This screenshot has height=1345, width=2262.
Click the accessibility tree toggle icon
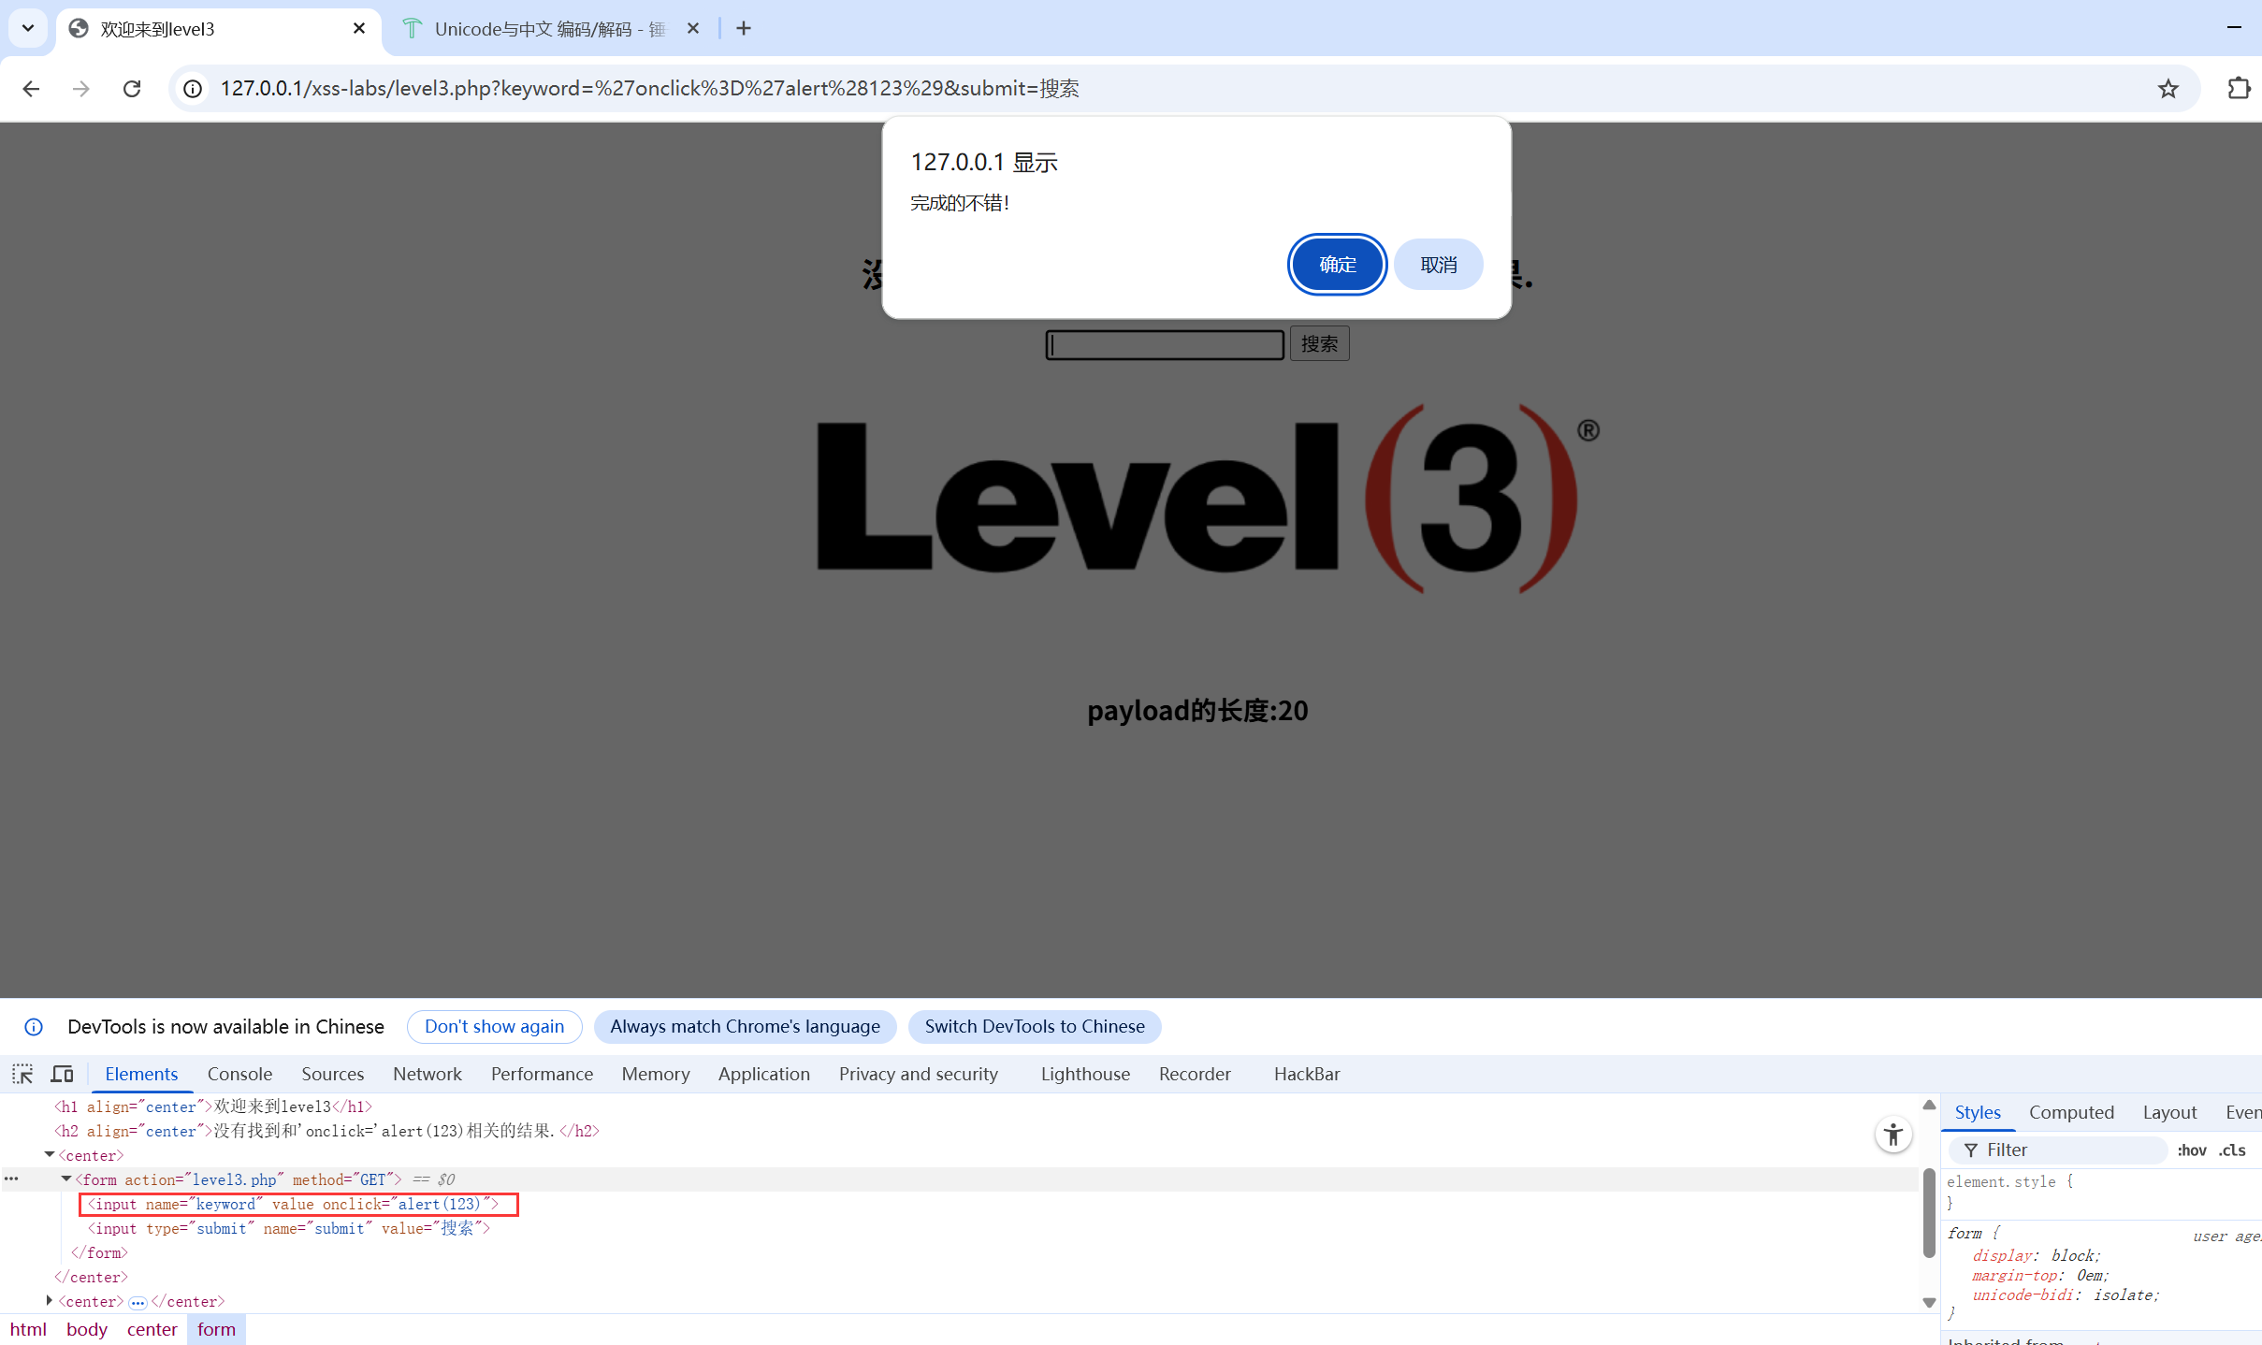[x=1892, y=1135]
